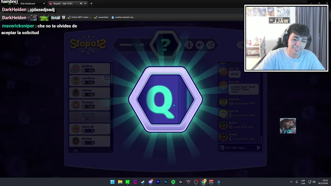
Task: Select Lulooo in the player list
Action: click(90, 92)
